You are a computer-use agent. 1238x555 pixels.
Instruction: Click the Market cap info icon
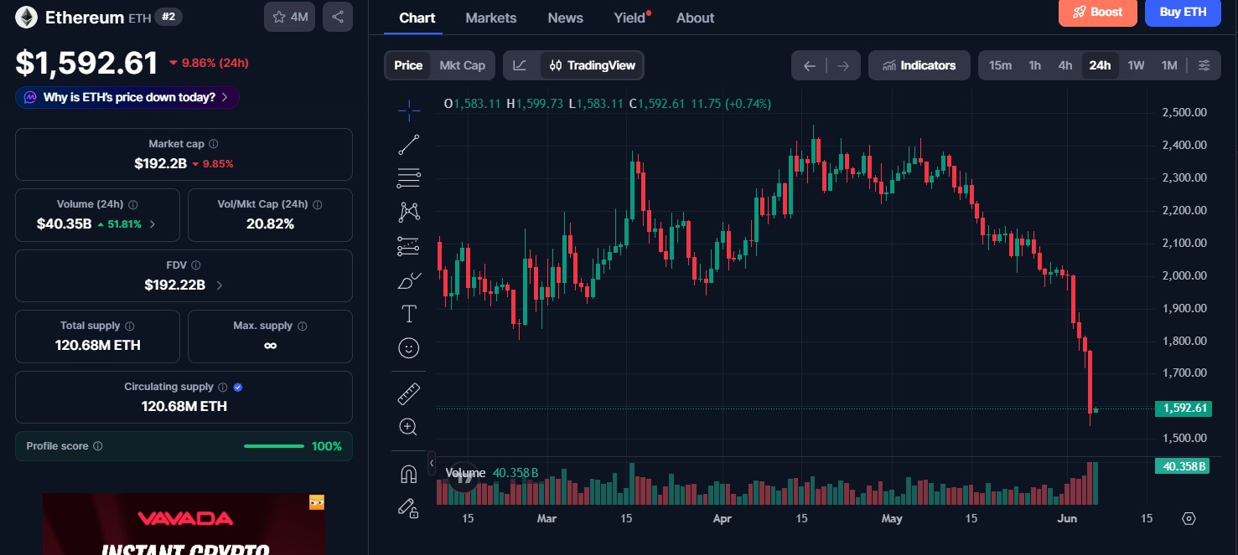click(214, 144)
